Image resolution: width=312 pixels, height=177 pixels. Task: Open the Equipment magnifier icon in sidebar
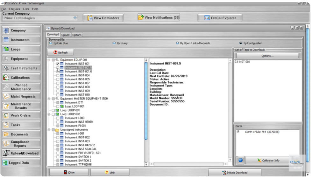pyautogui.click(x=6, y=58)
